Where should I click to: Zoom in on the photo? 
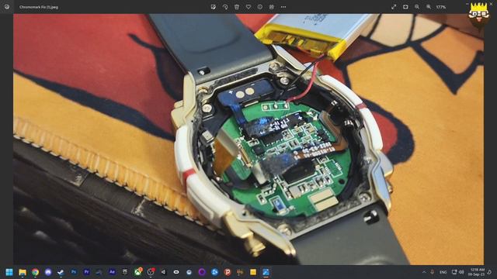click(x=429, y=7)
